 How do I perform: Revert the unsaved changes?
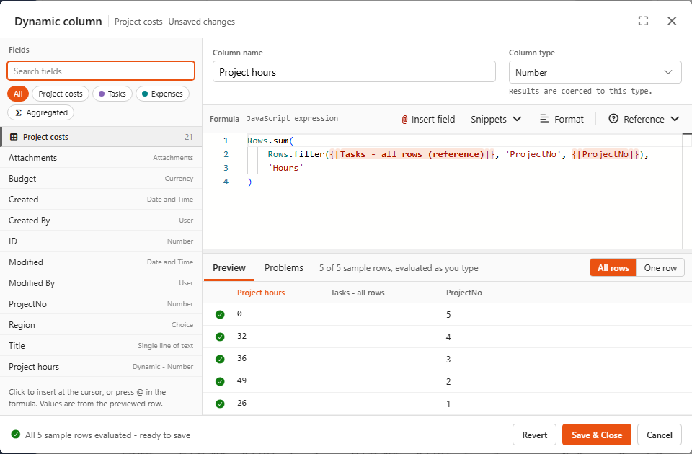coord(534,435)
